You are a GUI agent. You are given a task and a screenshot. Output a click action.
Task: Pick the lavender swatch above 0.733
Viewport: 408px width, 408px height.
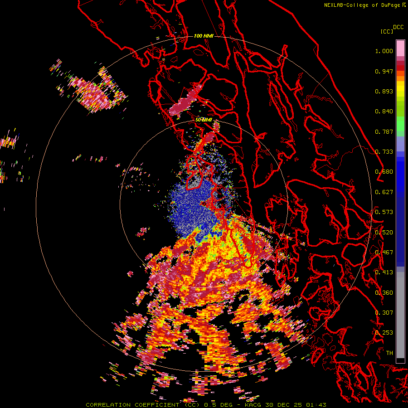coord(400,144)
